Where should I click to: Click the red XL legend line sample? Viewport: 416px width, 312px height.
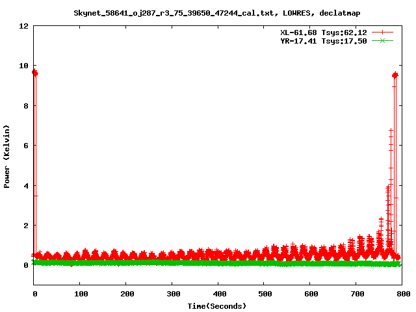pyautogui.click(x=382, y=32)
